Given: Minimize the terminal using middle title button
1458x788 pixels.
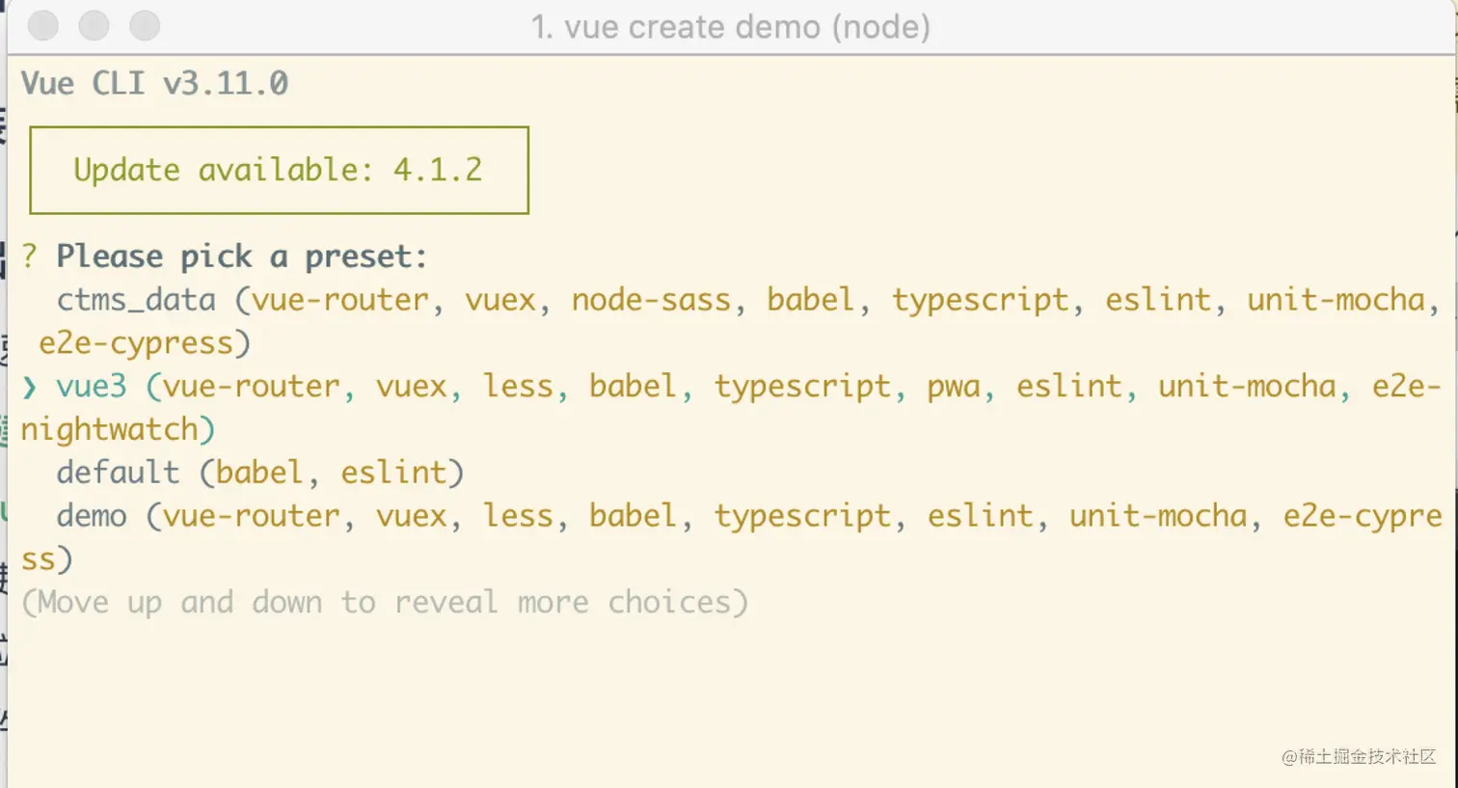Looking at the screenshot, I should [x=94, y=26].
